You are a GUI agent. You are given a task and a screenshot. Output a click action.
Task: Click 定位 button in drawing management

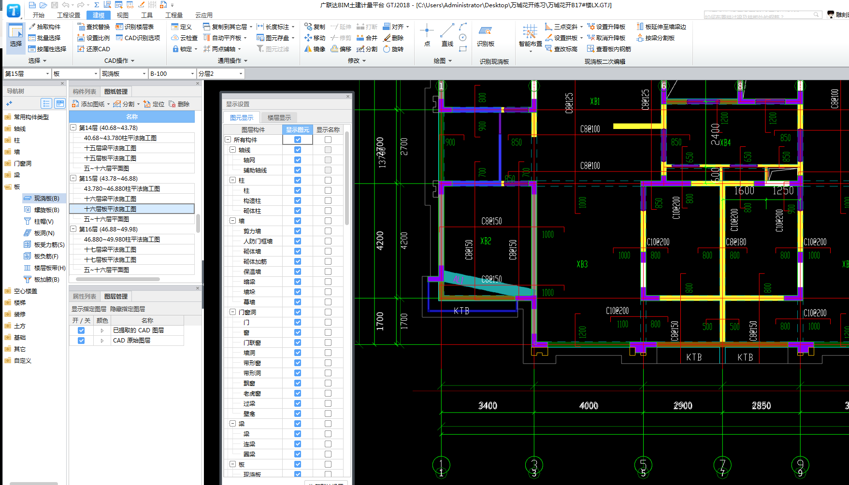154,104
